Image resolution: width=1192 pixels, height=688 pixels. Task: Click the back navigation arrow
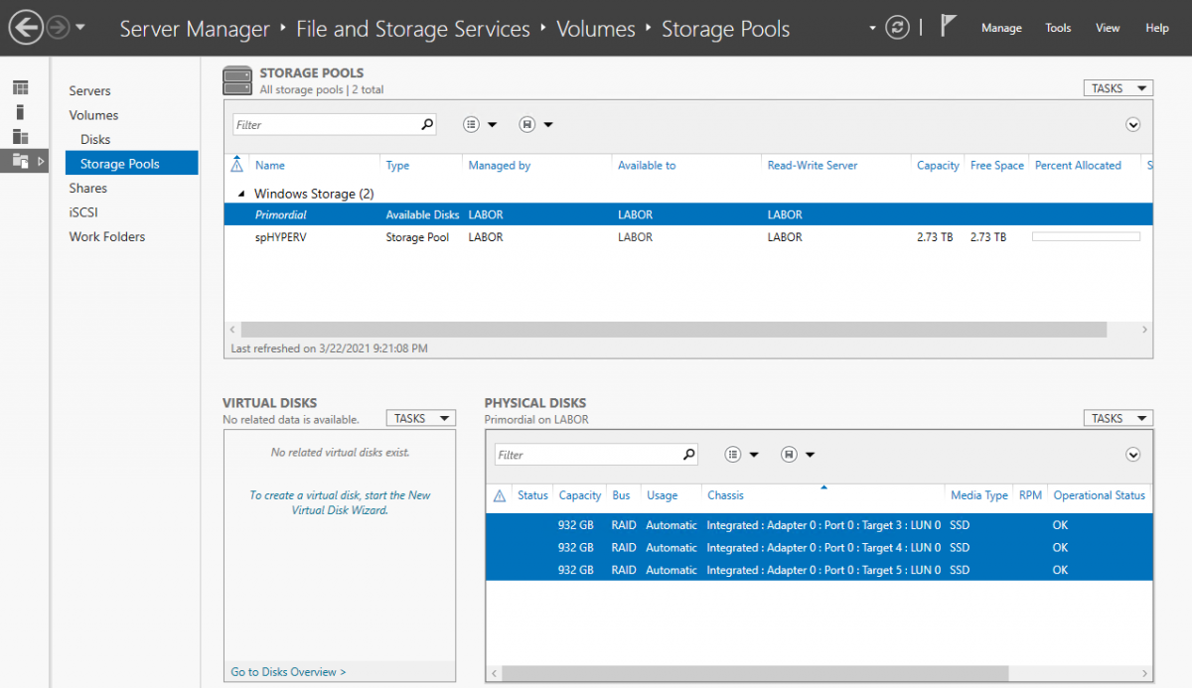pyautogui.click(x=26, y=27)
